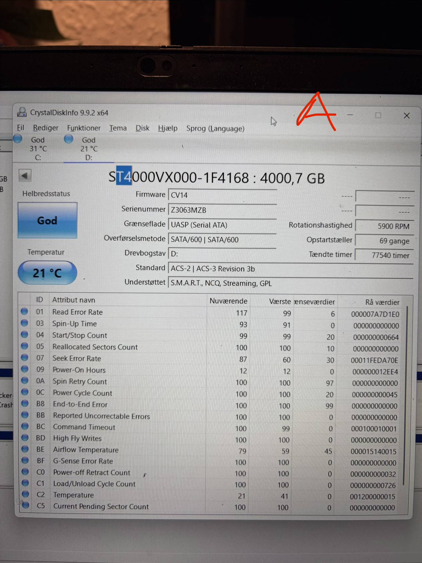Image resolution: width=422 pixels, height=563 pixels.
Task: Click the disk model title ST4000VX000-1F4168
Action: pos(216,178)
